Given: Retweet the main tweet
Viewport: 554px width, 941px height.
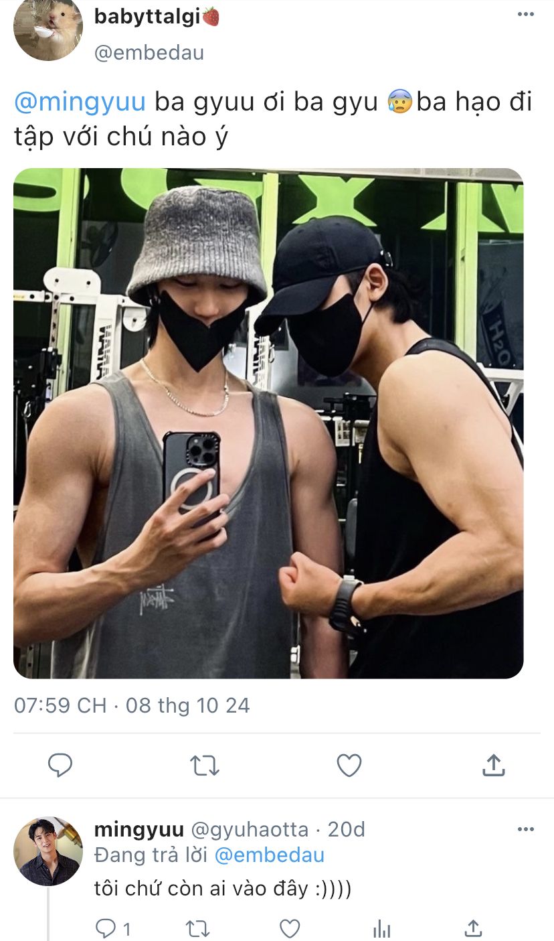Looking at the screenshot, I should pos(205,765).
